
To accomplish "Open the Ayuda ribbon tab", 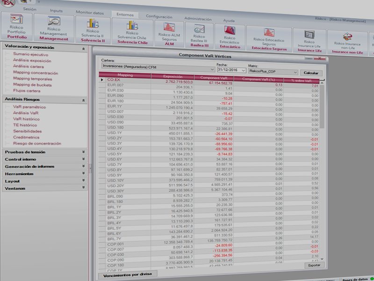I will click(x=229, y=21).
